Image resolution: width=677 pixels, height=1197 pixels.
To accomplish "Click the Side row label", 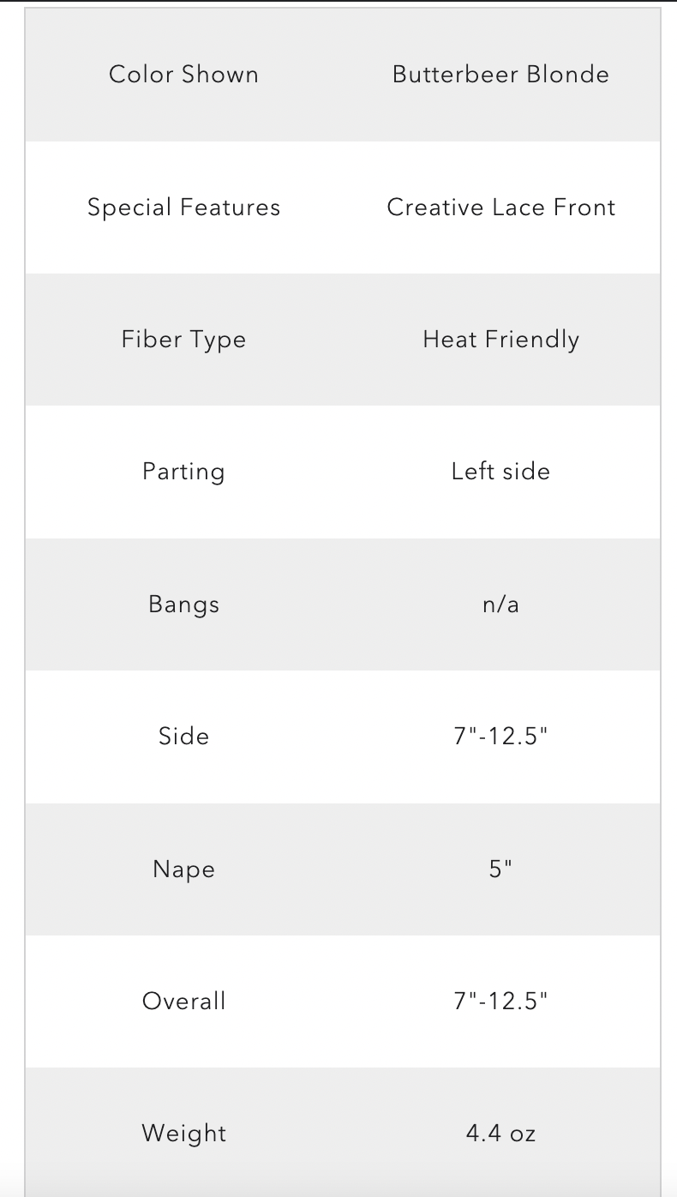I will tap(183, 737).
